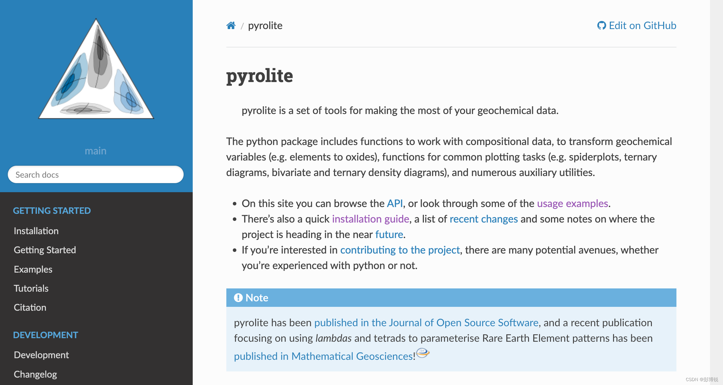Click the home breadcrumb icon

coord(231,25)
